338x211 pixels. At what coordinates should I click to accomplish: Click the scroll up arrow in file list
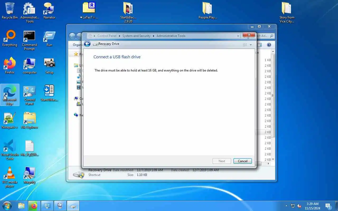coord(273,52)
